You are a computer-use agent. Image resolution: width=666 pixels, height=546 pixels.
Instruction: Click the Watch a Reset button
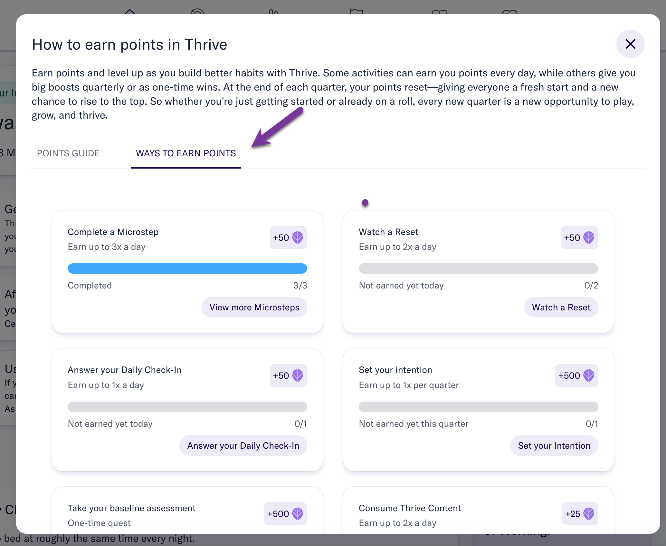click(x=561, y=307)
